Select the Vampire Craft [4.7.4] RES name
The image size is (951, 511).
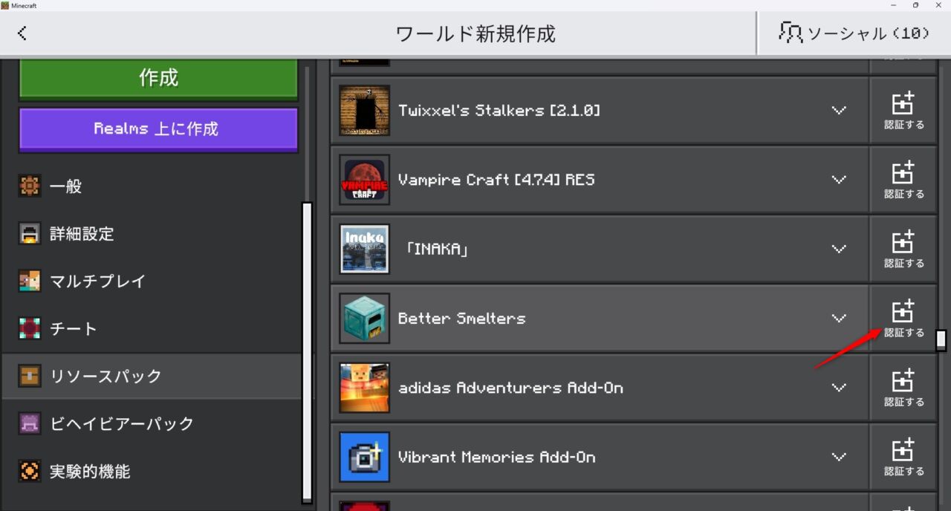tap(496, 180)
